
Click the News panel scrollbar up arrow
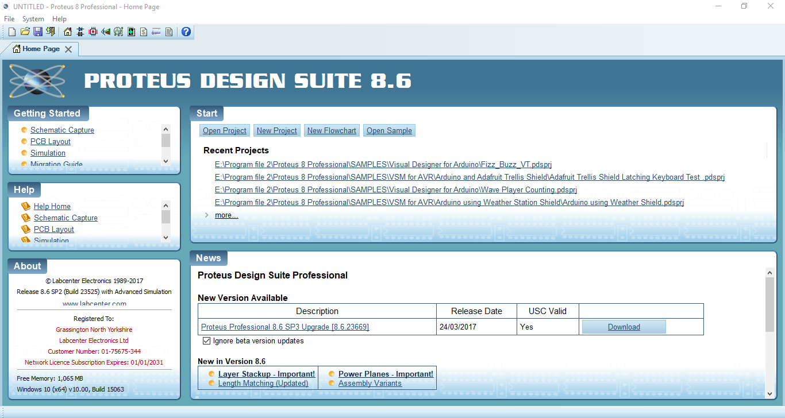pyautogui.click(x=770, y=273)
